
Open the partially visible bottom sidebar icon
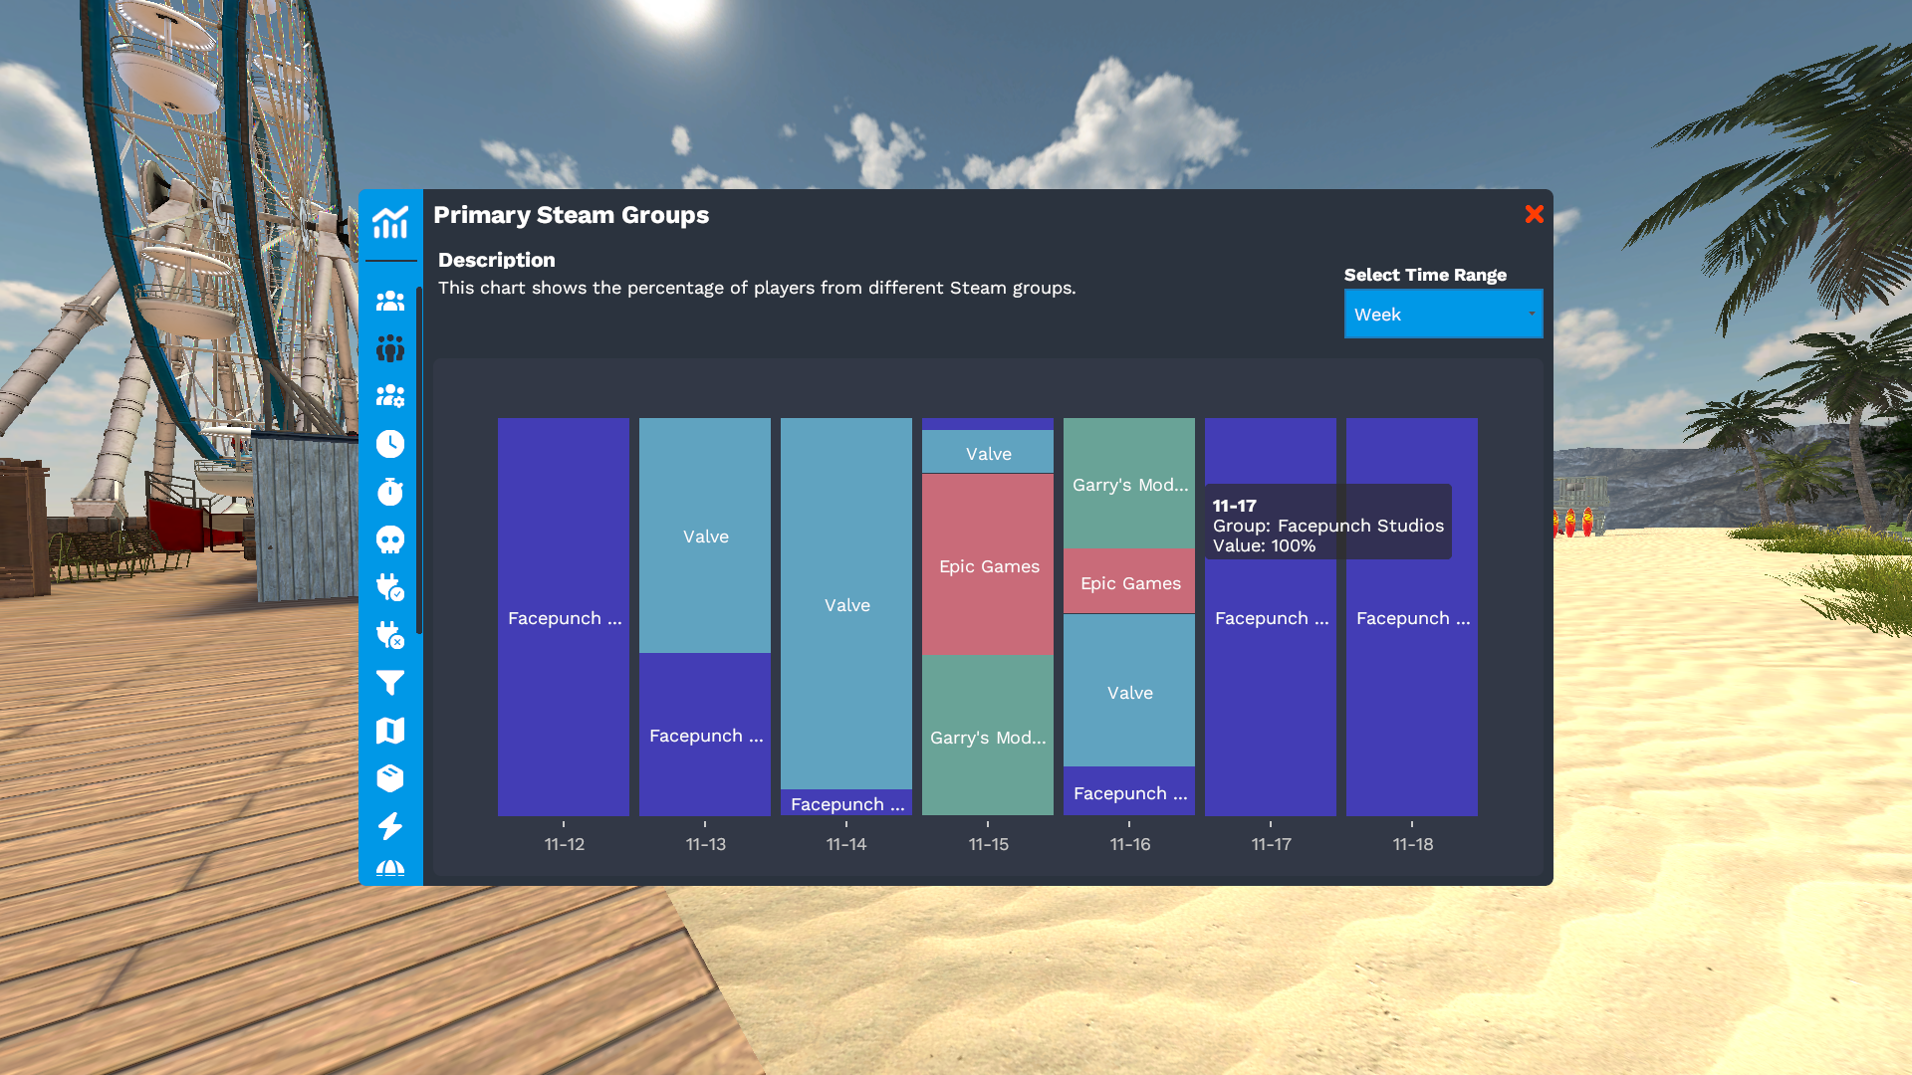390,869
